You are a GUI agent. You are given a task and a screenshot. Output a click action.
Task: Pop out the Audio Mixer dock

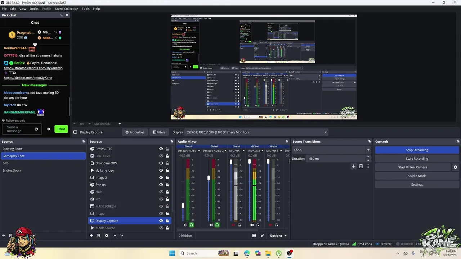(287, 141)
